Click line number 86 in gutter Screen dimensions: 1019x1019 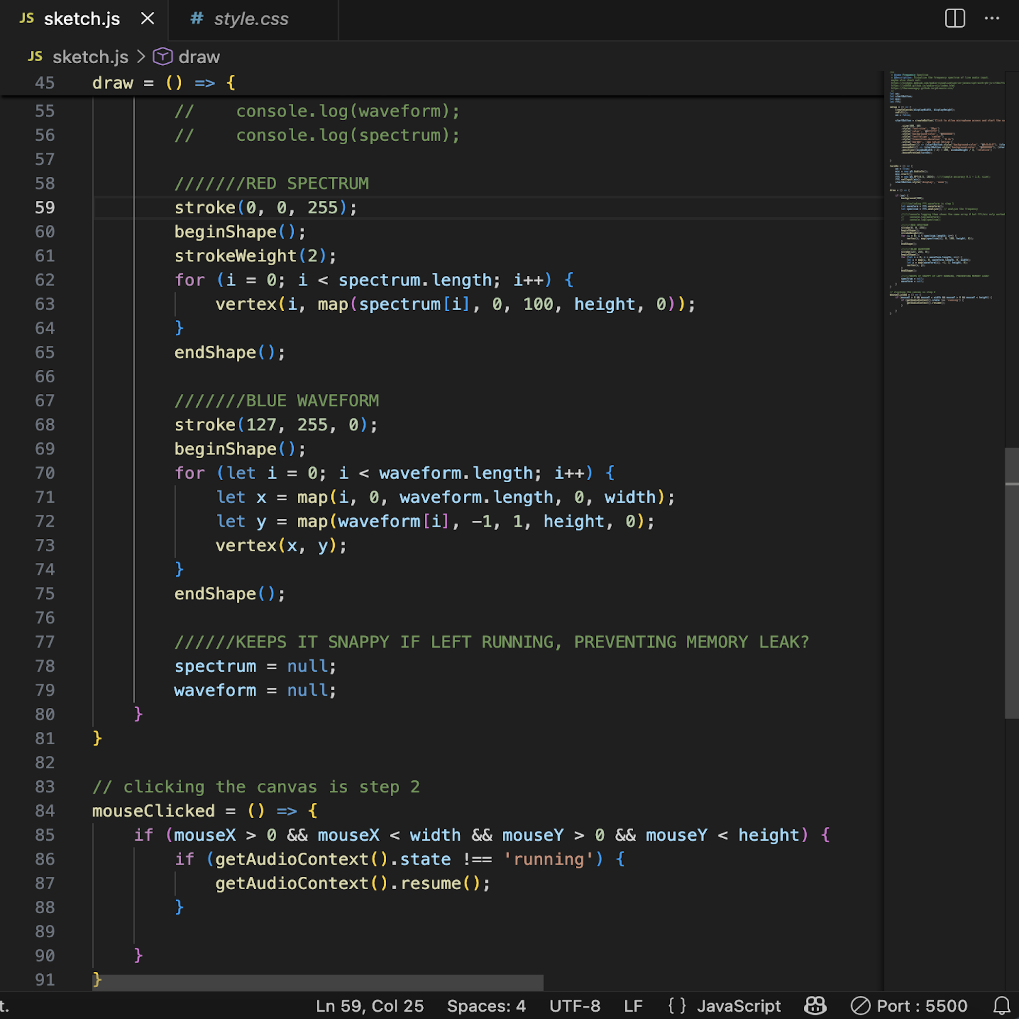tap(45, 859)
